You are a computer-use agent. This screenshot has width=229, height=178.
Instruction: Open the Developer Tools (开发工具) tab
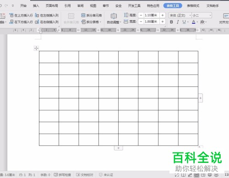pyautogui.click(x=134, y=6)
